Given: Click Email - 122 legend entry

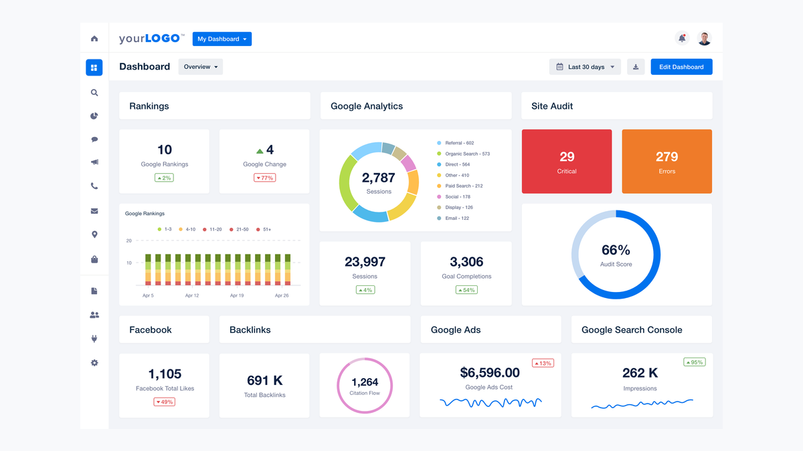Looking at the screenshot, I should (x=453, y=218).
